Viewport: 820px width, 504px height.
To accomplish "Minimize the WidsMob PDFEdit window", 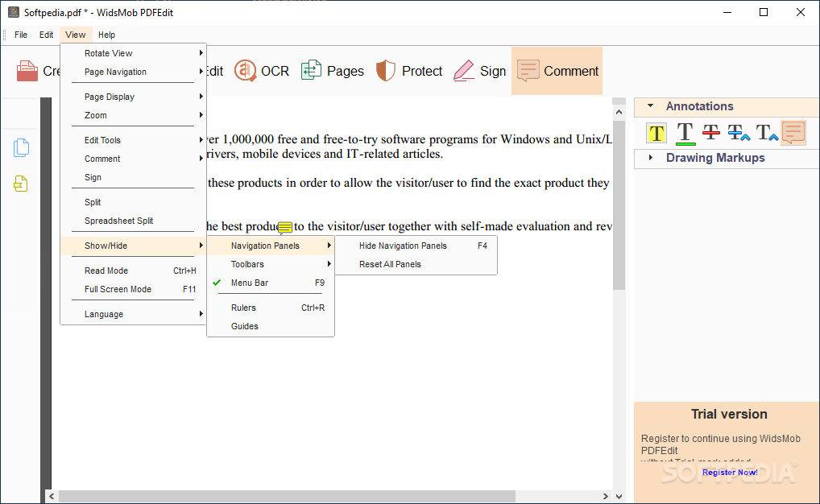I will tap(727, 12).
